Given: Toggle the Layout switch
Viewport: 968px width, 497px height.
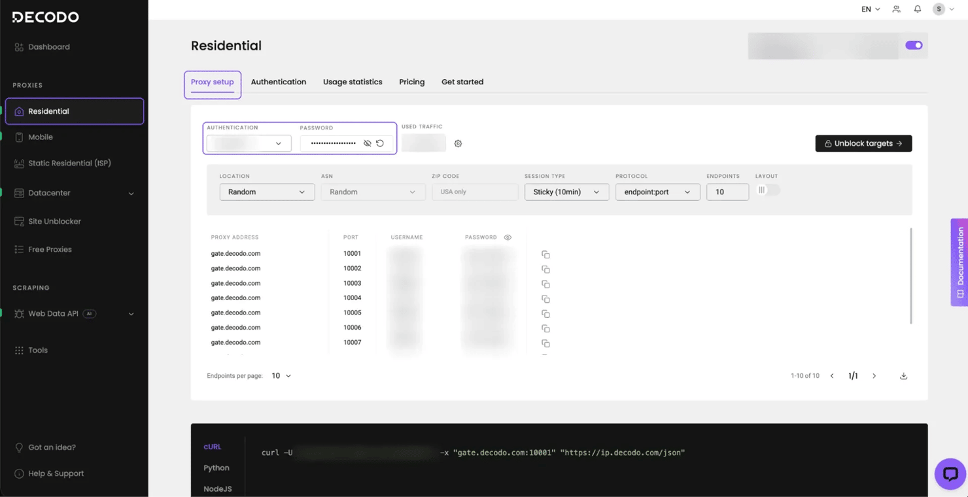Looking at the screenshot, I should (x=767, y=190).
